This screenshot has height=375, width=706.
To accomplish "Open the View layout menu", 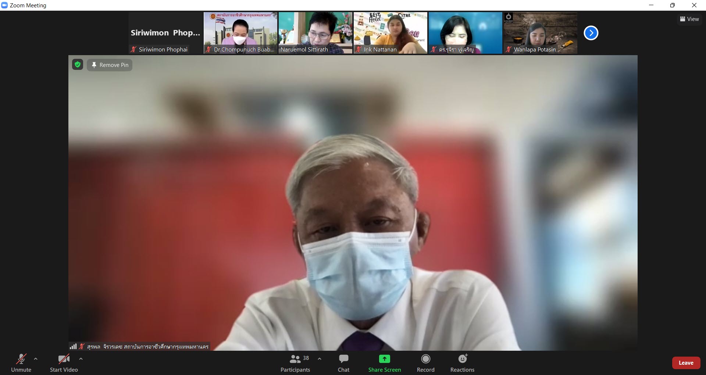I will click(689, 19).
